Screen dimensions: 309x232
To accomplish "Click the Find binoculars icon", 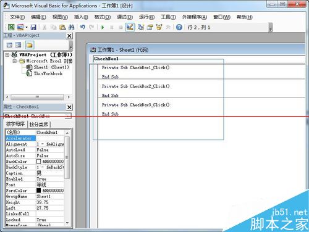I will [71, 27].
